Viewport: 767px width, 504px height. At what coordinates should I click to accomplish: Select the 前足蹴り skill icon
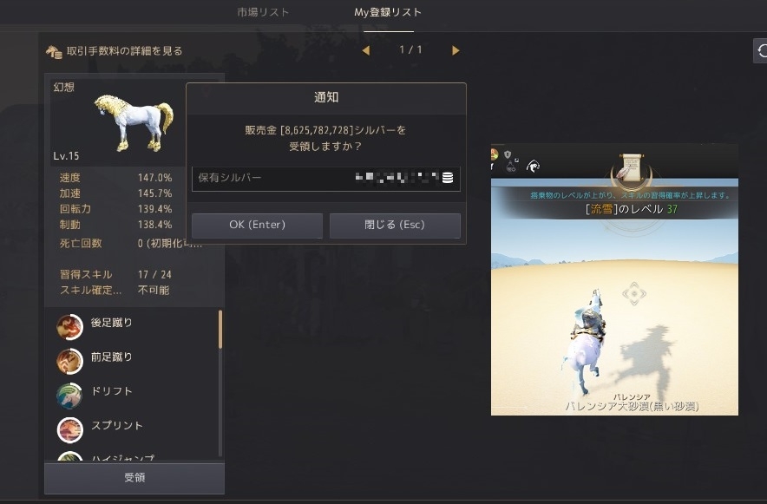[69, 361]
